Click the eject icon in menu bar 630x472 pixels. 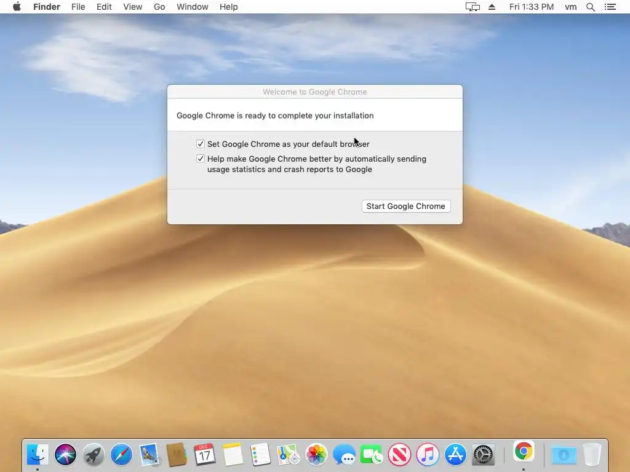click(492, 7)
